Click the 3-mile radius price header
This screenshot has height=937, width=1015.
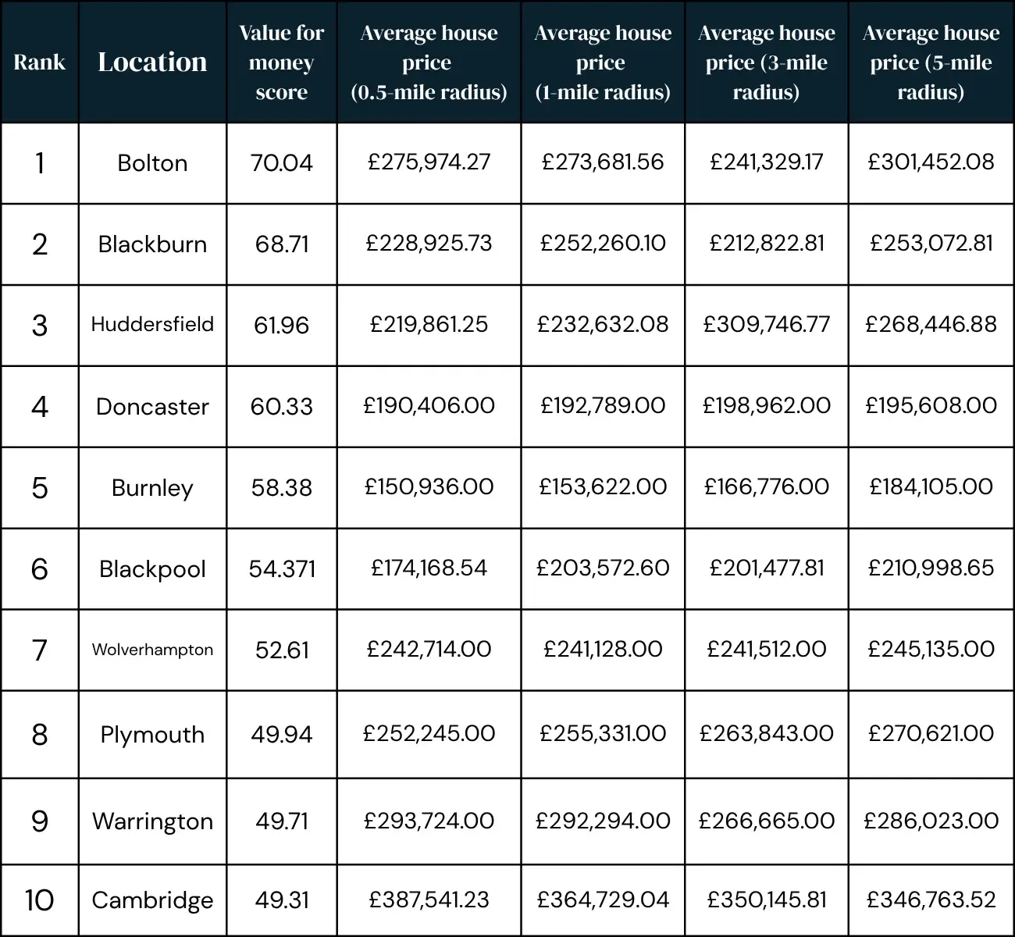pyautogui.click(x=767, y=62)
